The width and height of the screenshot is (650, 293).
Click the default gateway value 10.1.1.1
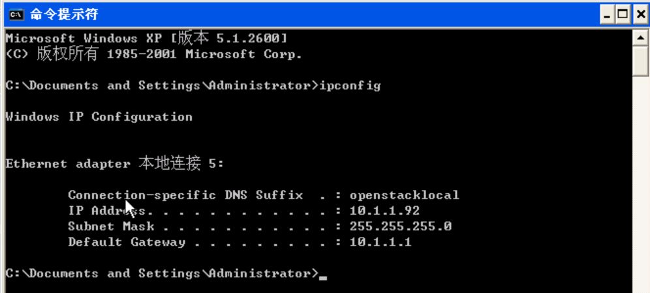[x=380, y=242]
